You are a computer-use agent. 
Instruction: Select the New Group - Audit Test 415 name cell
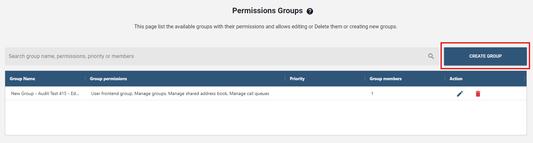click(45, 94)
